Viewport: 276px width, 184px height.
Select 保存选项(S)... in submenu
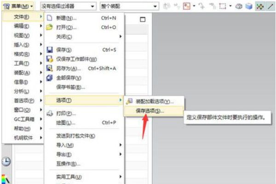[x=154, y=111]
